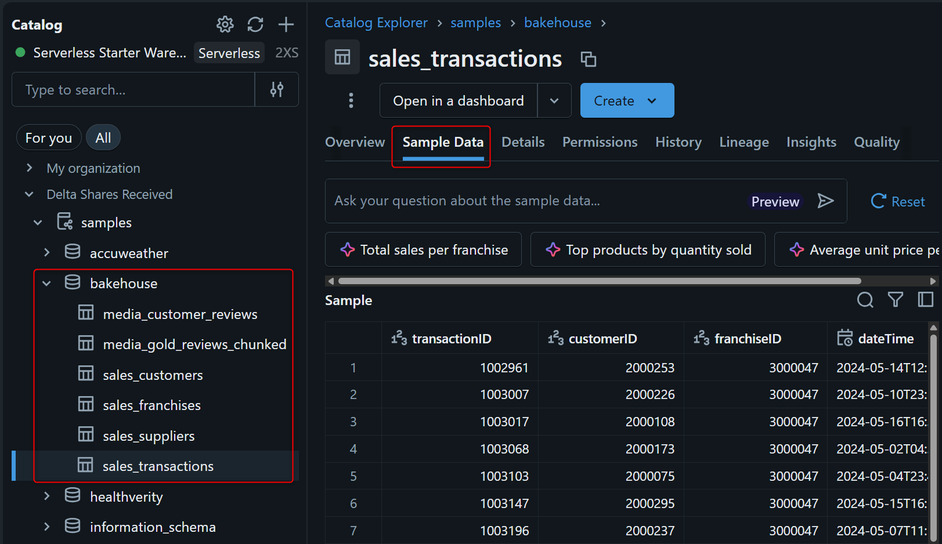
Task: Navigate to samples breadcrumb link
Action: [x=475, y=23]
